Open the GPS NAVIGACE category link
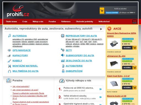 pyautogui.click(x=21, y=50)
